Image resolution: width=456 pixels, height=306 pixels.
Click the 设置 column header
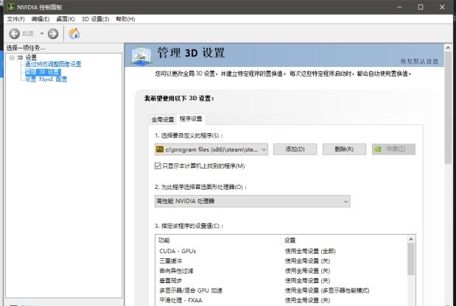(x=290, y=240)
